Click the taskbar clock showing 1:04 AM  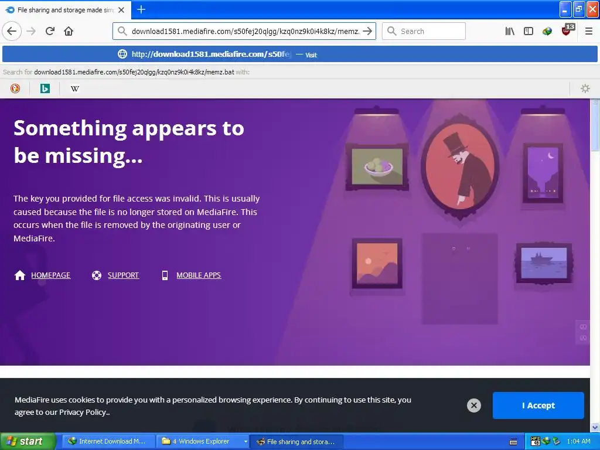pyautogui.click(x=578, y=442)
